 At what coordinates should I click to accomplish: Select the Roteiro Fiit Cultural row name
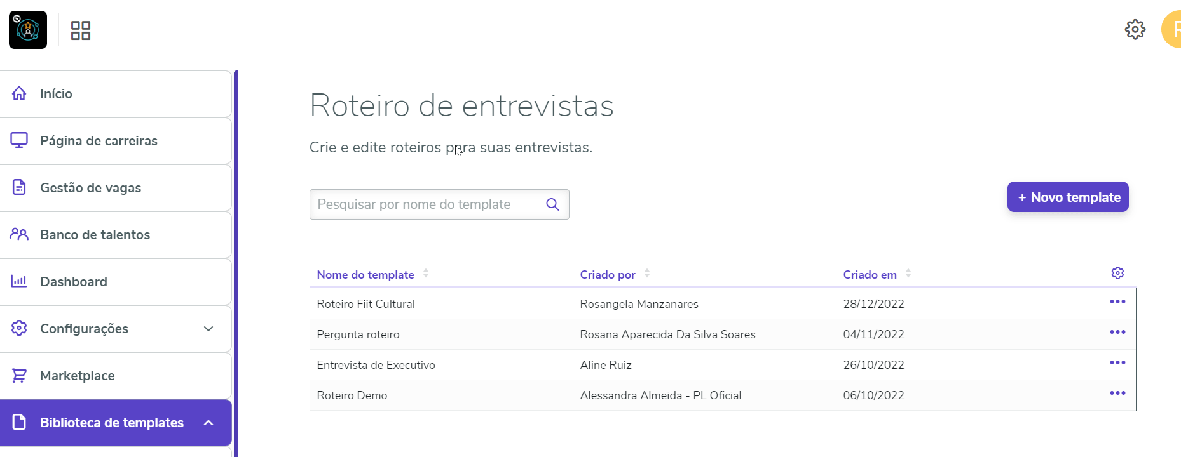click(x=365, y=304)
